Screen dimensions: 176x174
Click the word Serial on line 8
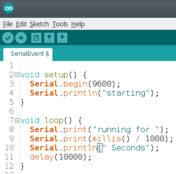click(x=44, y=129)
